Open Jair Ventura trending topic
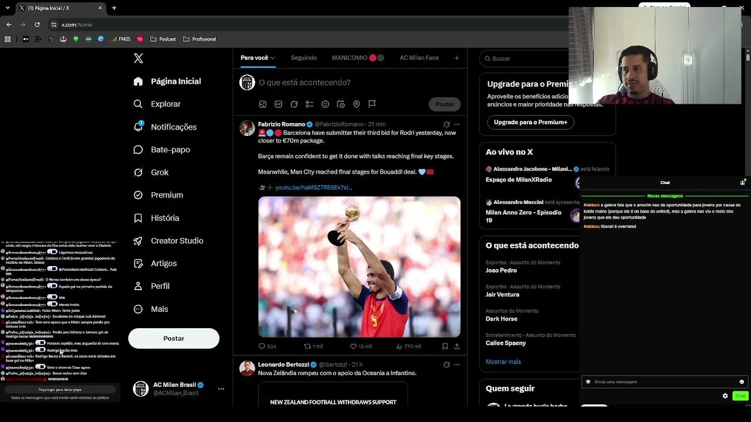 pos(502,295)
